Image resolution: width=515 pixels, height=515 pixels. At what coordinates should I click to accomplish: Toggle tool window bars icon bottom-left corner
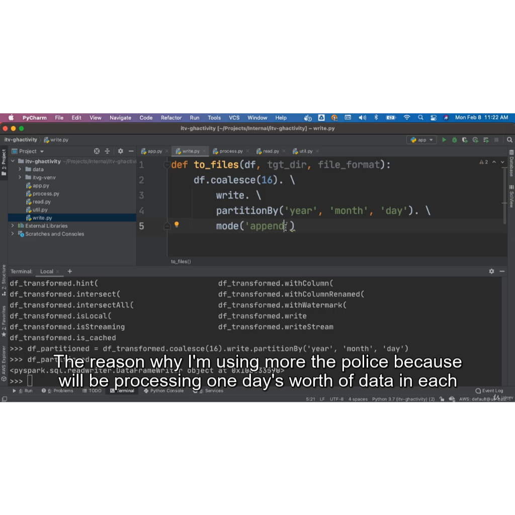4,399
